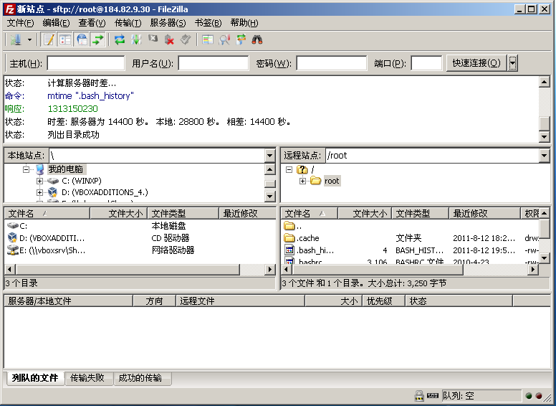The height and width of the screenshot is (406, 556).
Task: Collapse the remote '/' tree node
Action: click(289, 169)
